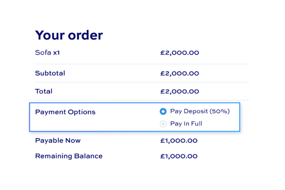Click the Remaining Balance label
This screenshot has height=190, width=285.
[69, 156]
